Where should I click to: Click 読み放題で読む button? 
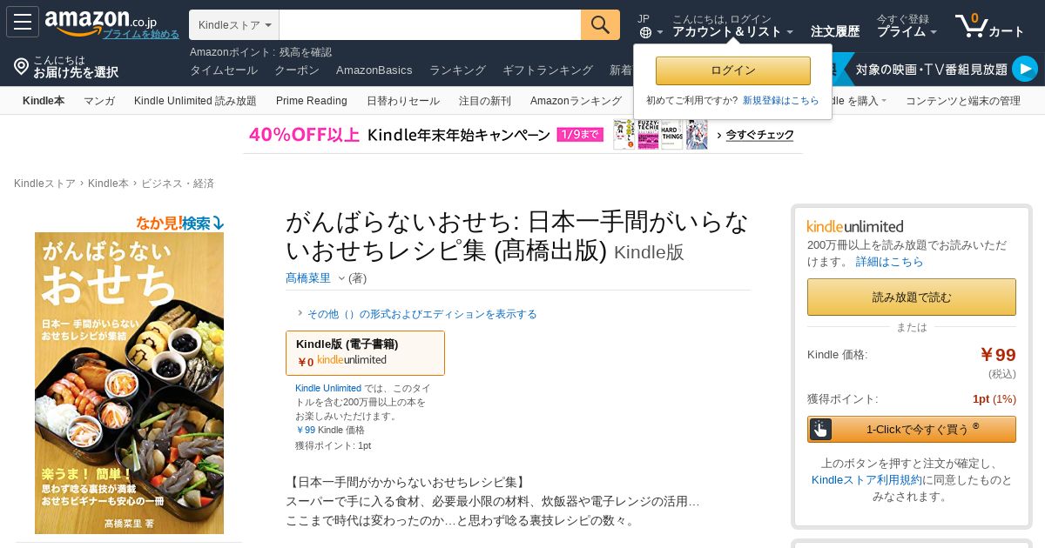point(912,297)
